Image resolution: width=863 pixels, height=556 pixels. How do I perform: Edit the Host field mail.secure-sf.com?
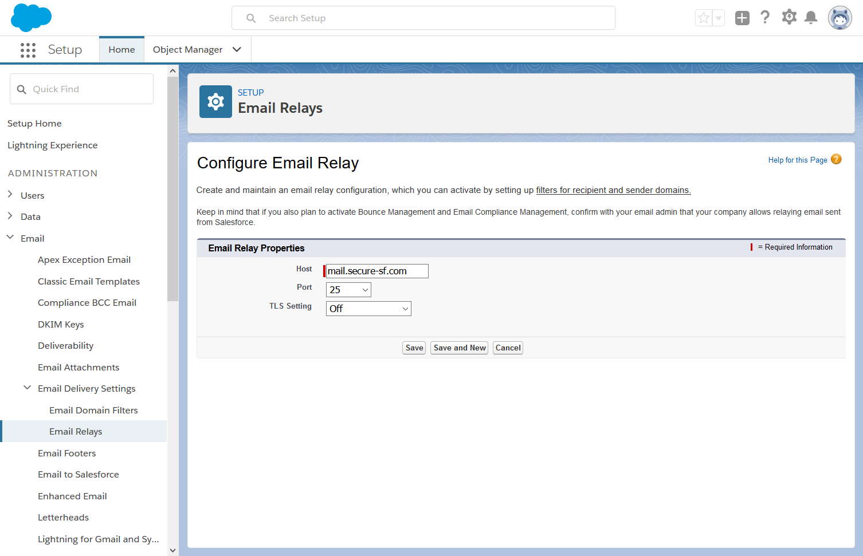tap(377, 271)
